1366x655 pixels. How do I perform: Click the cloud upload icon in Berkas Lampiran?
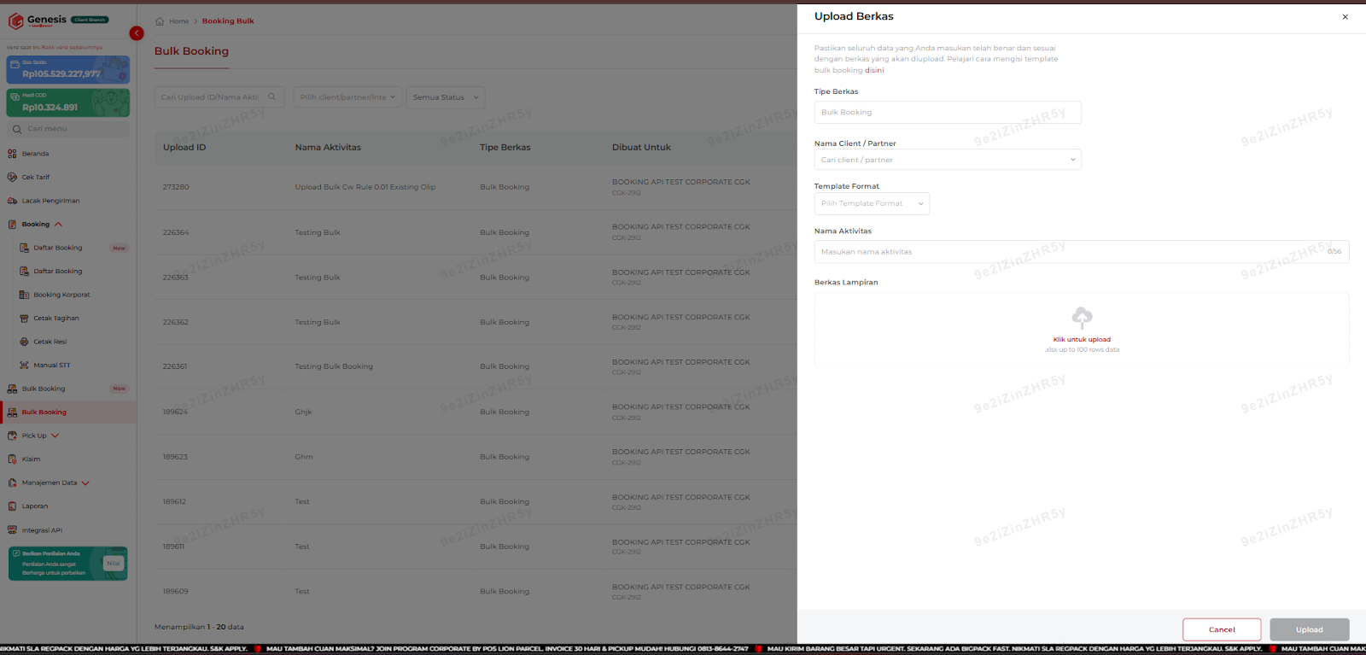(x=1082, y=318)
